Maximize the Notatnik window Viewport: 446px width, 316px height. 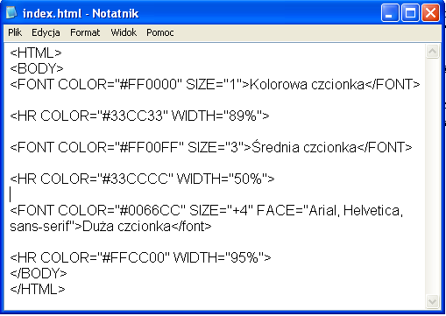[410, 13]
